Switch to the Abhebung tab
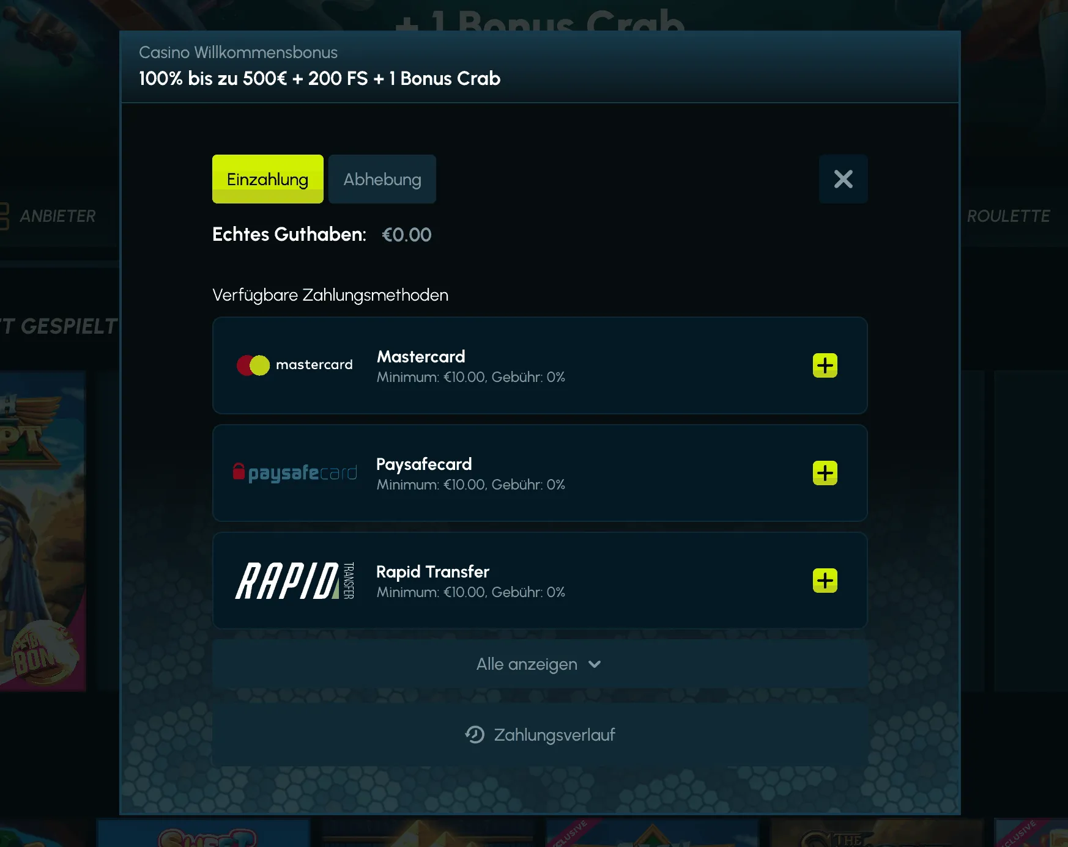The width and height of the screenshot is (1068, 847). pyautogui.click(x=382, y=179)
